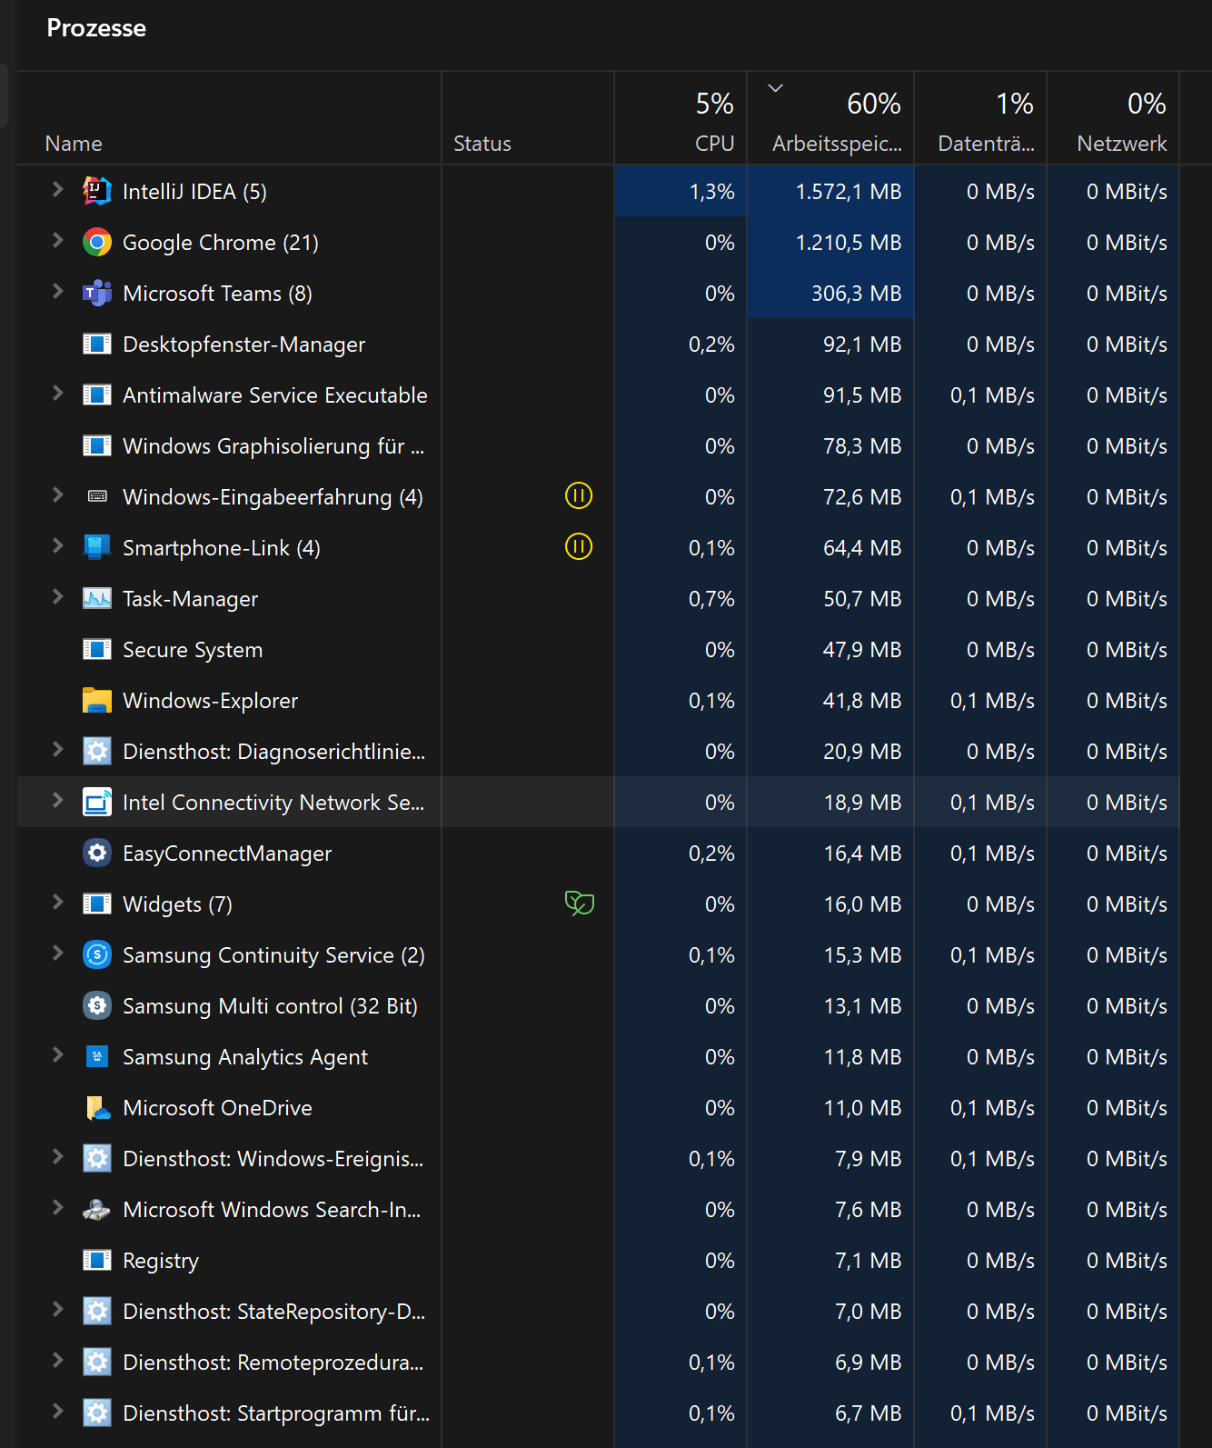1212x1448 pixels.
Task: Expand the Google Chrome process group
Action: 57,240
